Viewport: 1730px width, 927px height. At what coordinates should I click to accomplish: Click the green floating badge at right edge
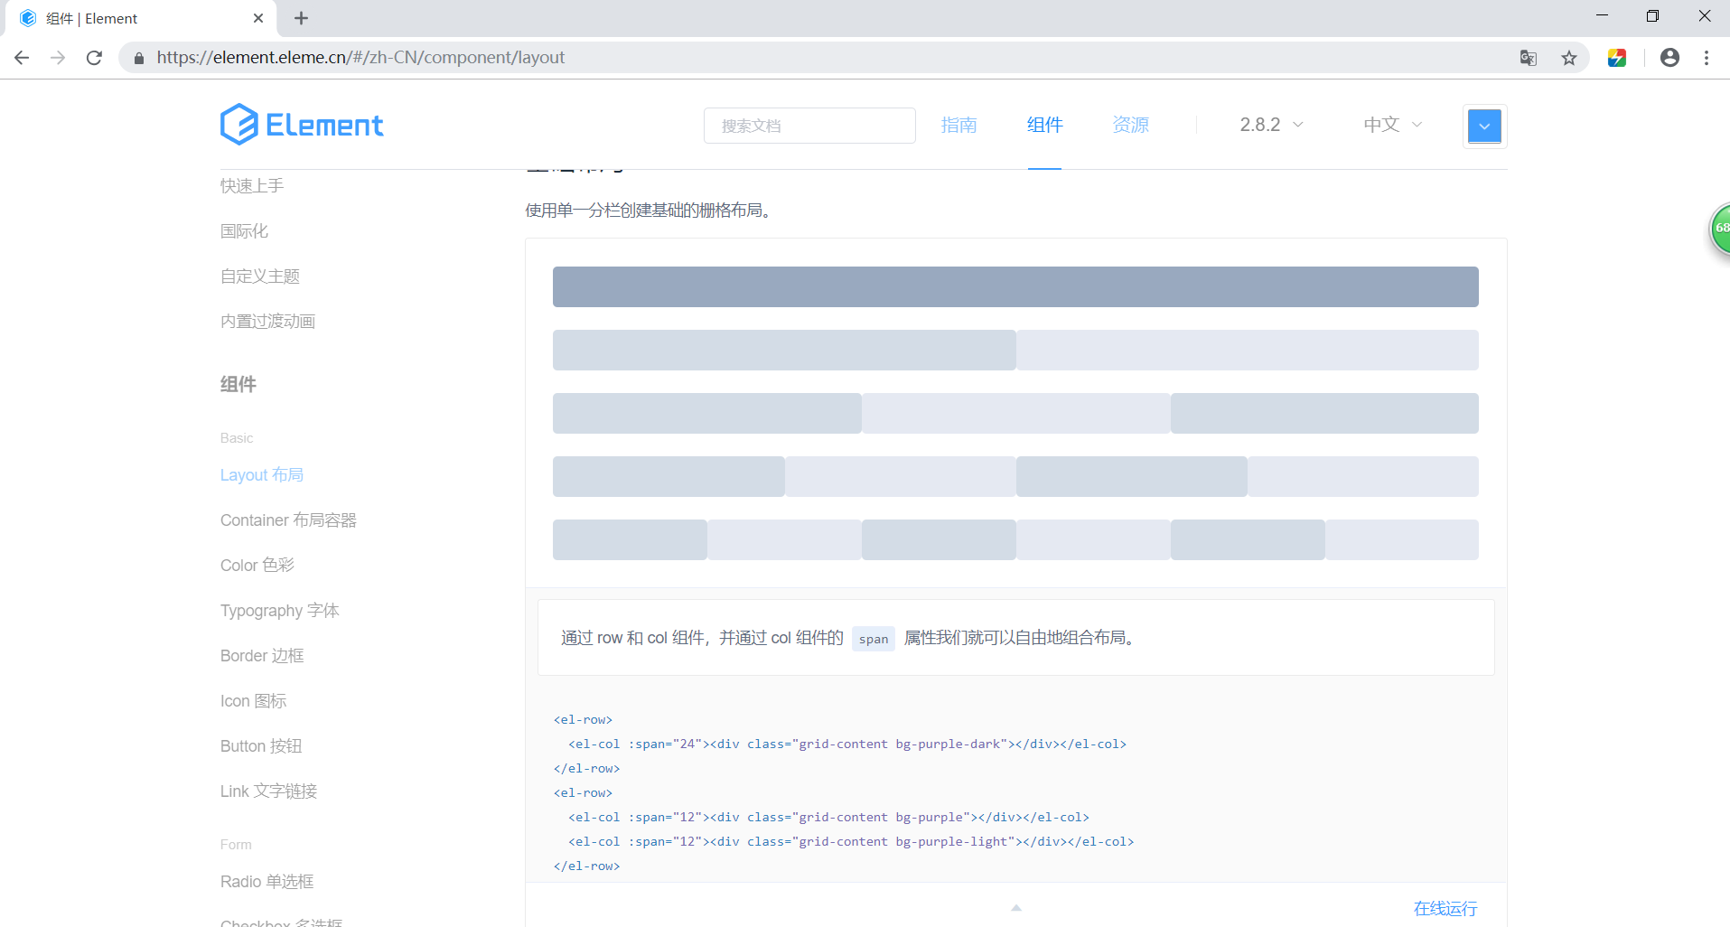coord(1719,229)
